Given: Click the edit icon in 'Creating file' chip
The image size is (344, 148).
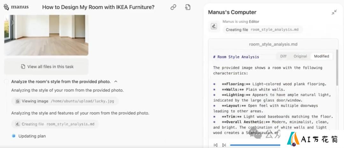Looking at the screenshot, I should click(x=18, y=124).
